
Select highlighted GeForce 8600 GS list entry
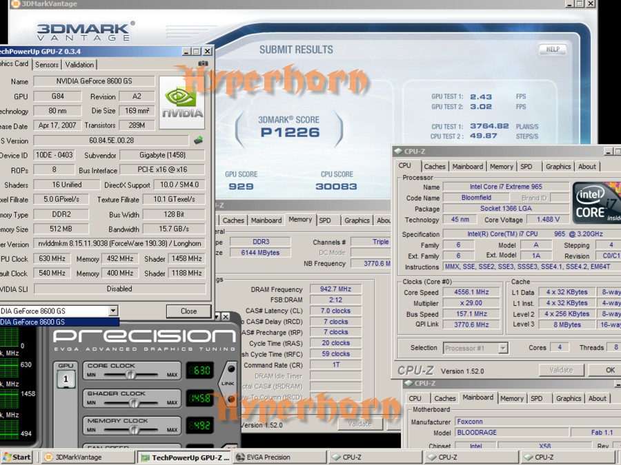[x=59, y=322]
